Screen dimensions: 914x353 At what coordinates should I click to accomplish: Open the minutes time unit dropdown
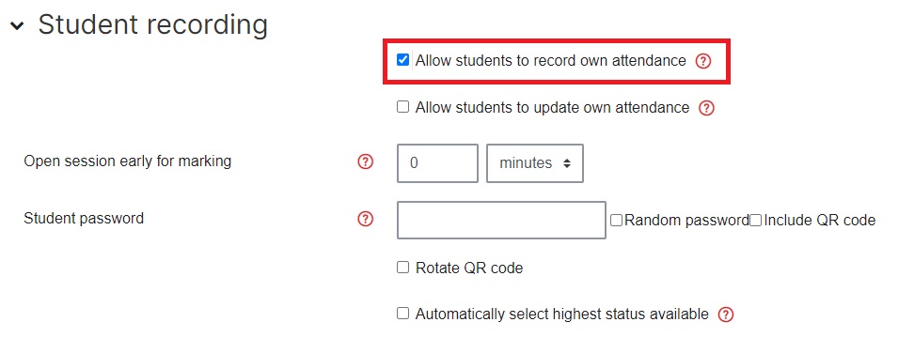point(534,163)
